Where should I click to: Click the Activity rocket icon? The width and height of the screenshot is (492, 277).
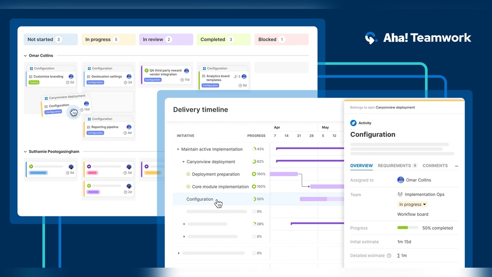tap(353, 123)
